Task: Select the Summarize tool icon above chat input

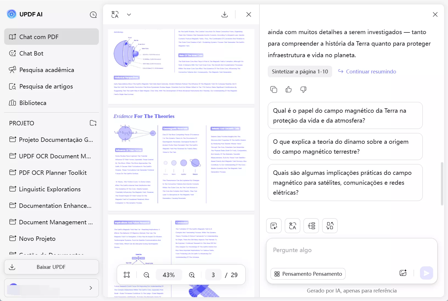Action: [x=274, y=226]
